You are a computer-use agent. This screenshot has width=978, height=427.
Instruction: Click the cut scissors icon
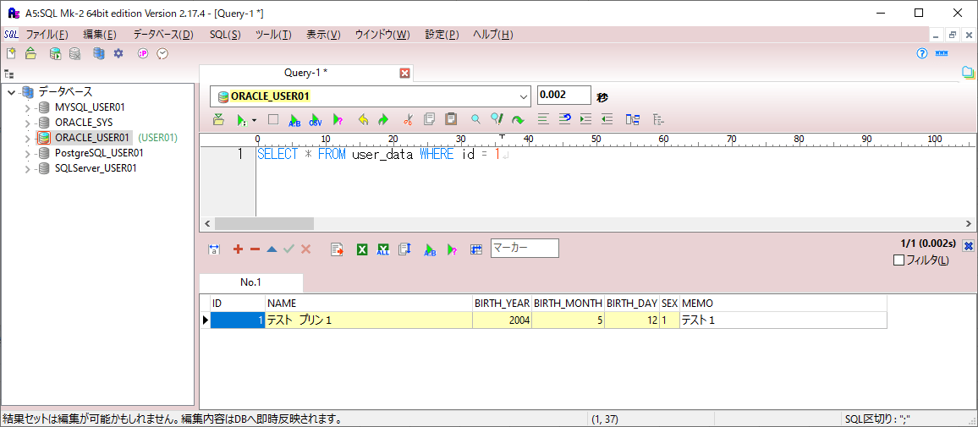click(407, 120)
